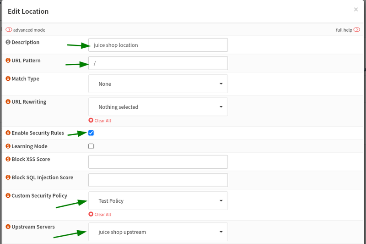Clear All under Custom Security Policy
Viewport: 366px width, 244px height.
(x=100, y=214)
